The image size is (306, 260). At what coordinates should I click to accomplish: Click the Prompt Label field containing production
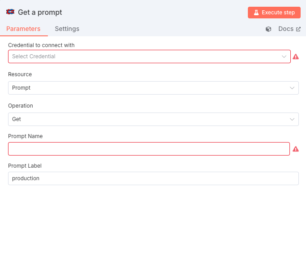[x=153, y=178]
